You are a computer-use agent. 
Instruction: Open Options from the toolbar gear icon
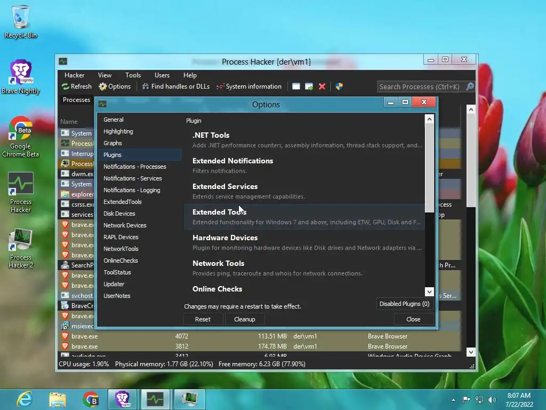115,86
